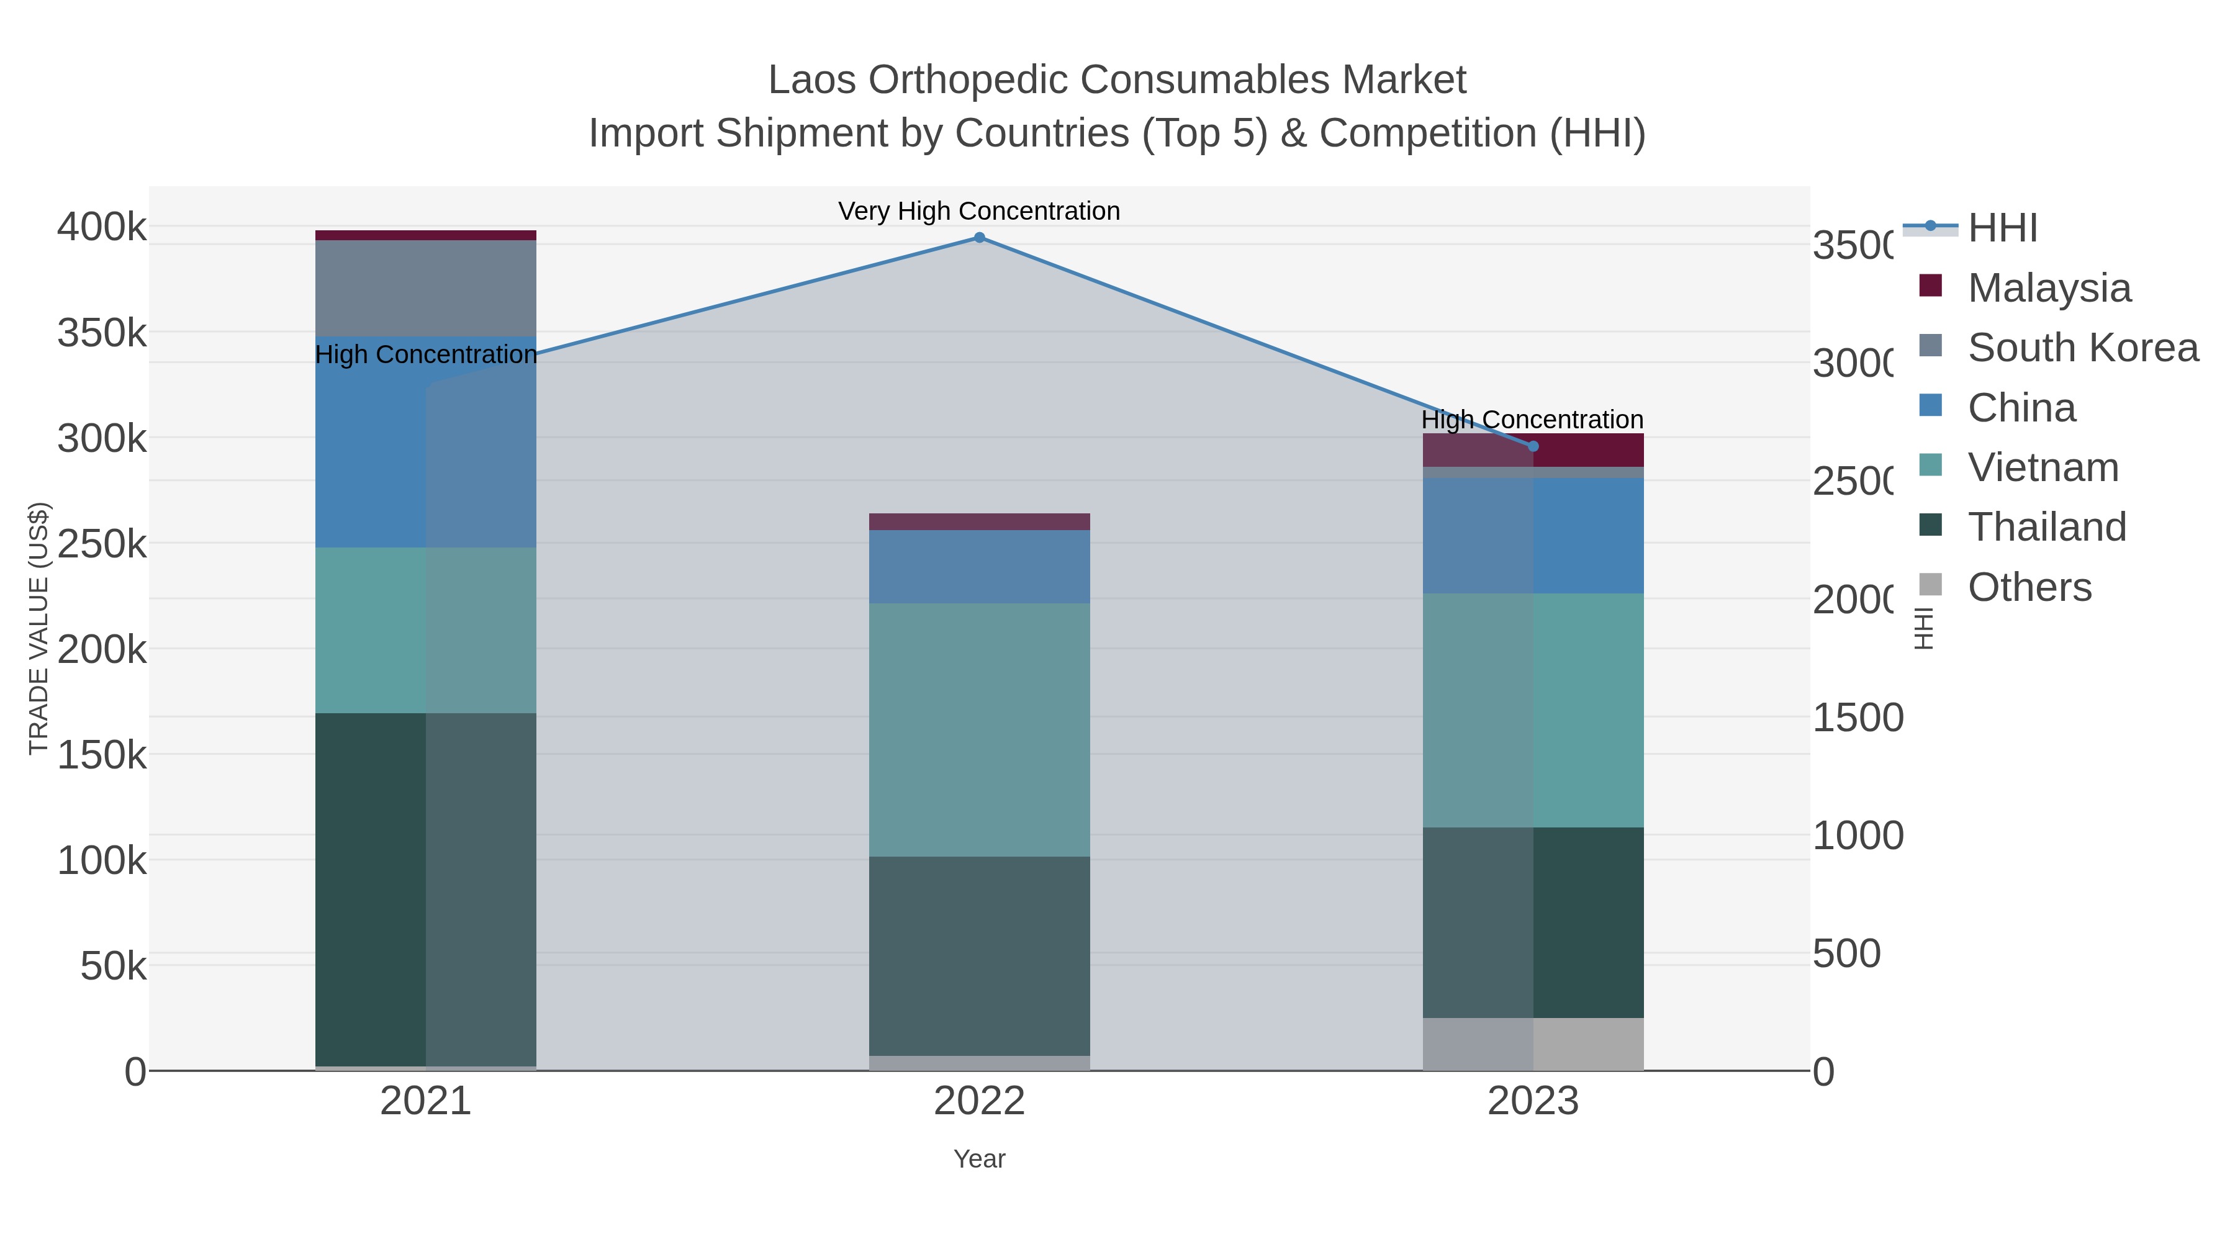Click the subtitle 'Import Shipment by Countries'
2235x1257 pixels.
[x=859, y=133]
